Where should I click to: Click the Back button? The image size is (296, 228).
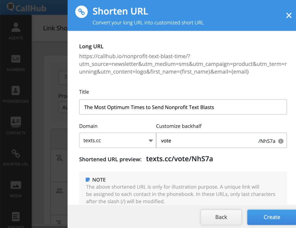coord(221,217)
